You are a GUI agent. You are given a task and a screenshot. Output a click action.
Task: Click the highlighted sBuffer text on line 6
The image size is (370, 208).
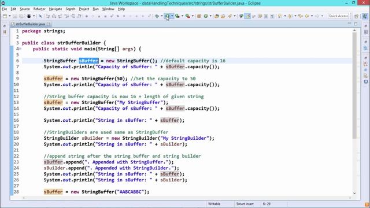coord(88,61)
